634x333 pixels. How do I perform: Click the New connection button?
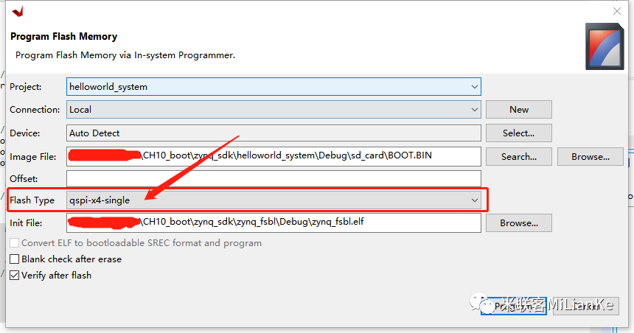(x=519, y=110)
